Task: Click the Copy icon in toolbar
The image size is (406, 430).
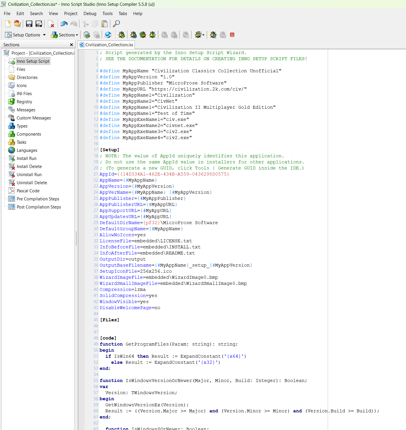Action: coord(95,24)
